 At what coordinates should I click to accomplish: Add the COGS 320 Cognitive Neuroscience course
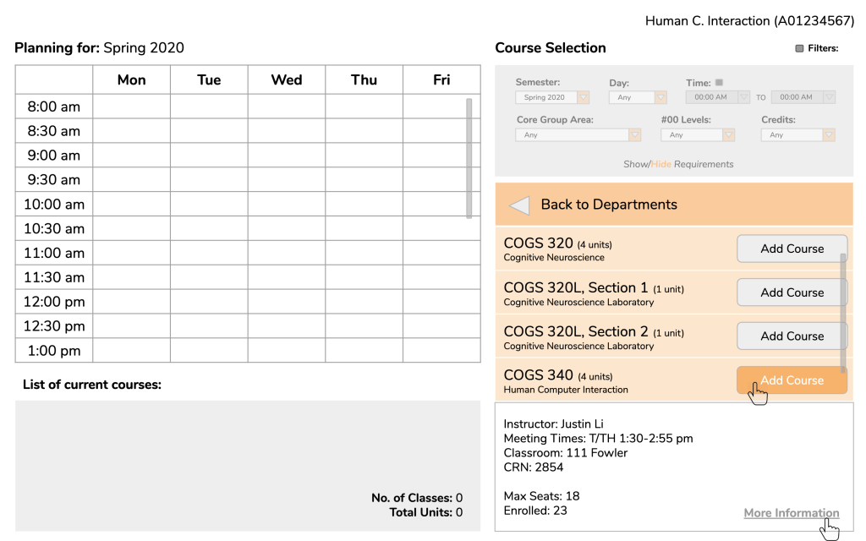pos(792,249)
